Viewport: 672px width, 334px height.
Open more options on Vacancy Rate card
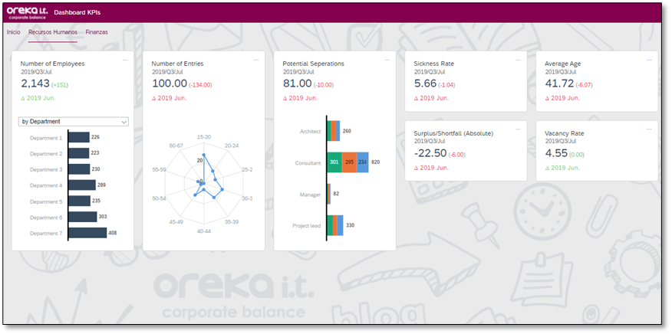[x=649, y=129]
